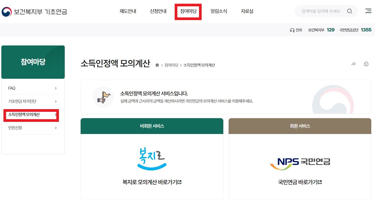Open the 신청안내 menu
Viewport: 375px width, 208px height.
click(158, 11)
